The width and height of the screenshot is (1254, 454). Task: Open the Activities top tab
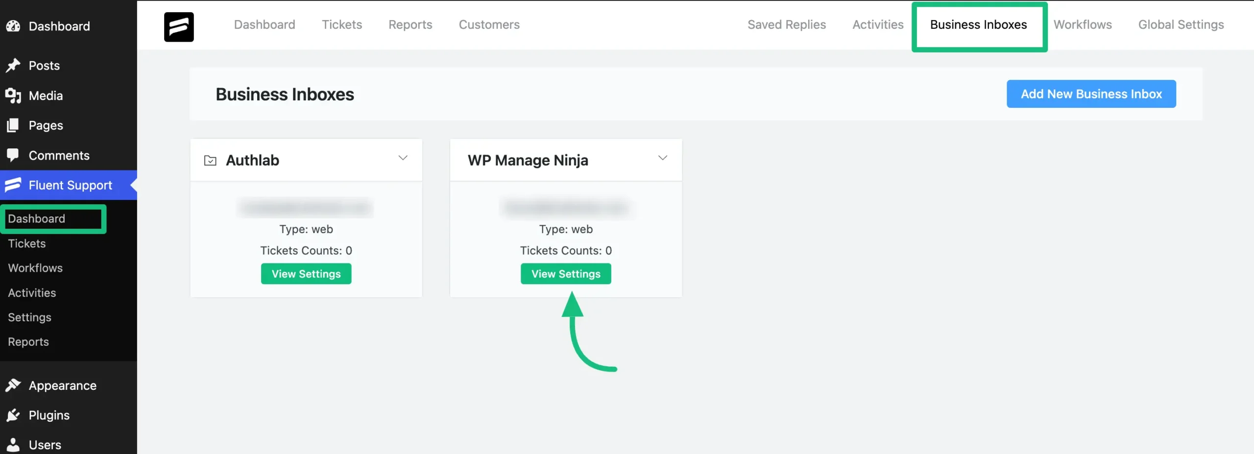[x=878, y=24]
